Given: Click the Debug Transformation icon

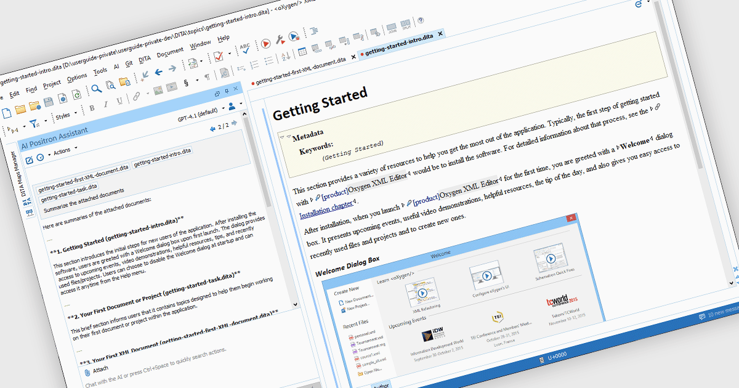Looking at the screenshot, I should pyautogui.click(x=293, y=36).
